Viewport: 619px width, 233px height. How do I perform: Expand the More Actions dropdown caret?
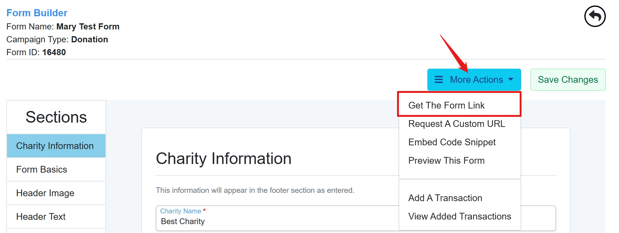(511, 79)
